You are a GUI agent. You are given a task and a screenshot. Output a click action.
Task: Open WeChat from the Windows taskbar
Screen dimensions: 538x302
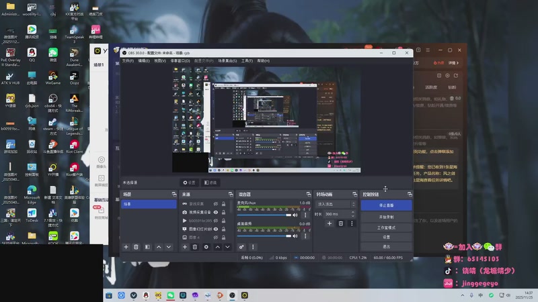171,295
